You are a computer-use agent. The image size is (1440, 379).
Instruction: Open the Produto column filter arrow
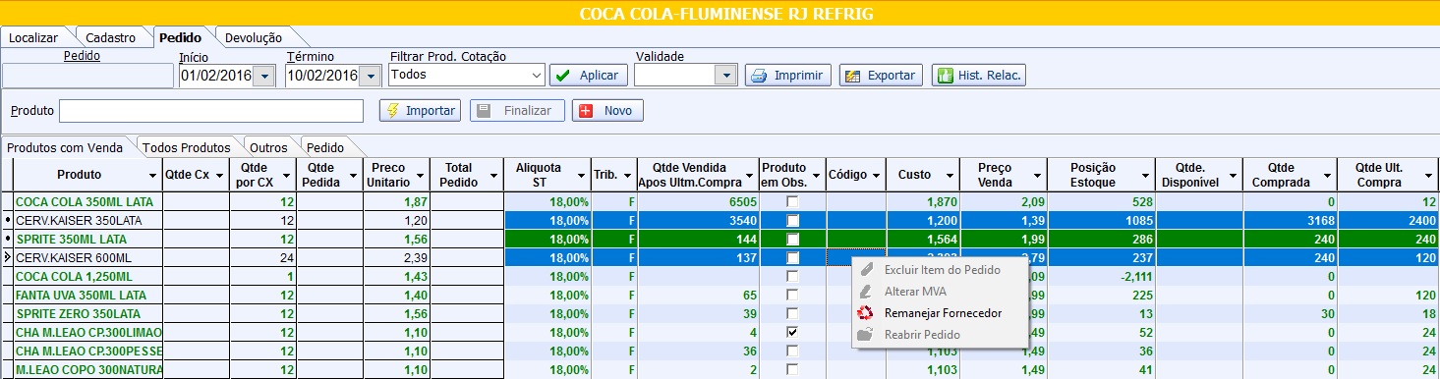coord(152,175)
